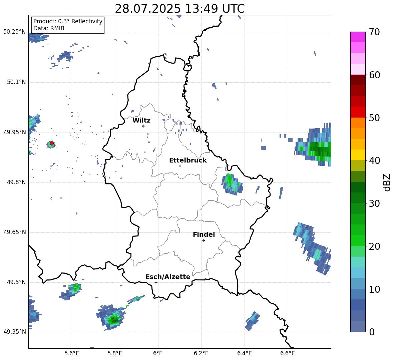395x360 pixels.
Task: Pick the yellow swatch just above 40 dBZ
Action: click(x=358, y=155)
